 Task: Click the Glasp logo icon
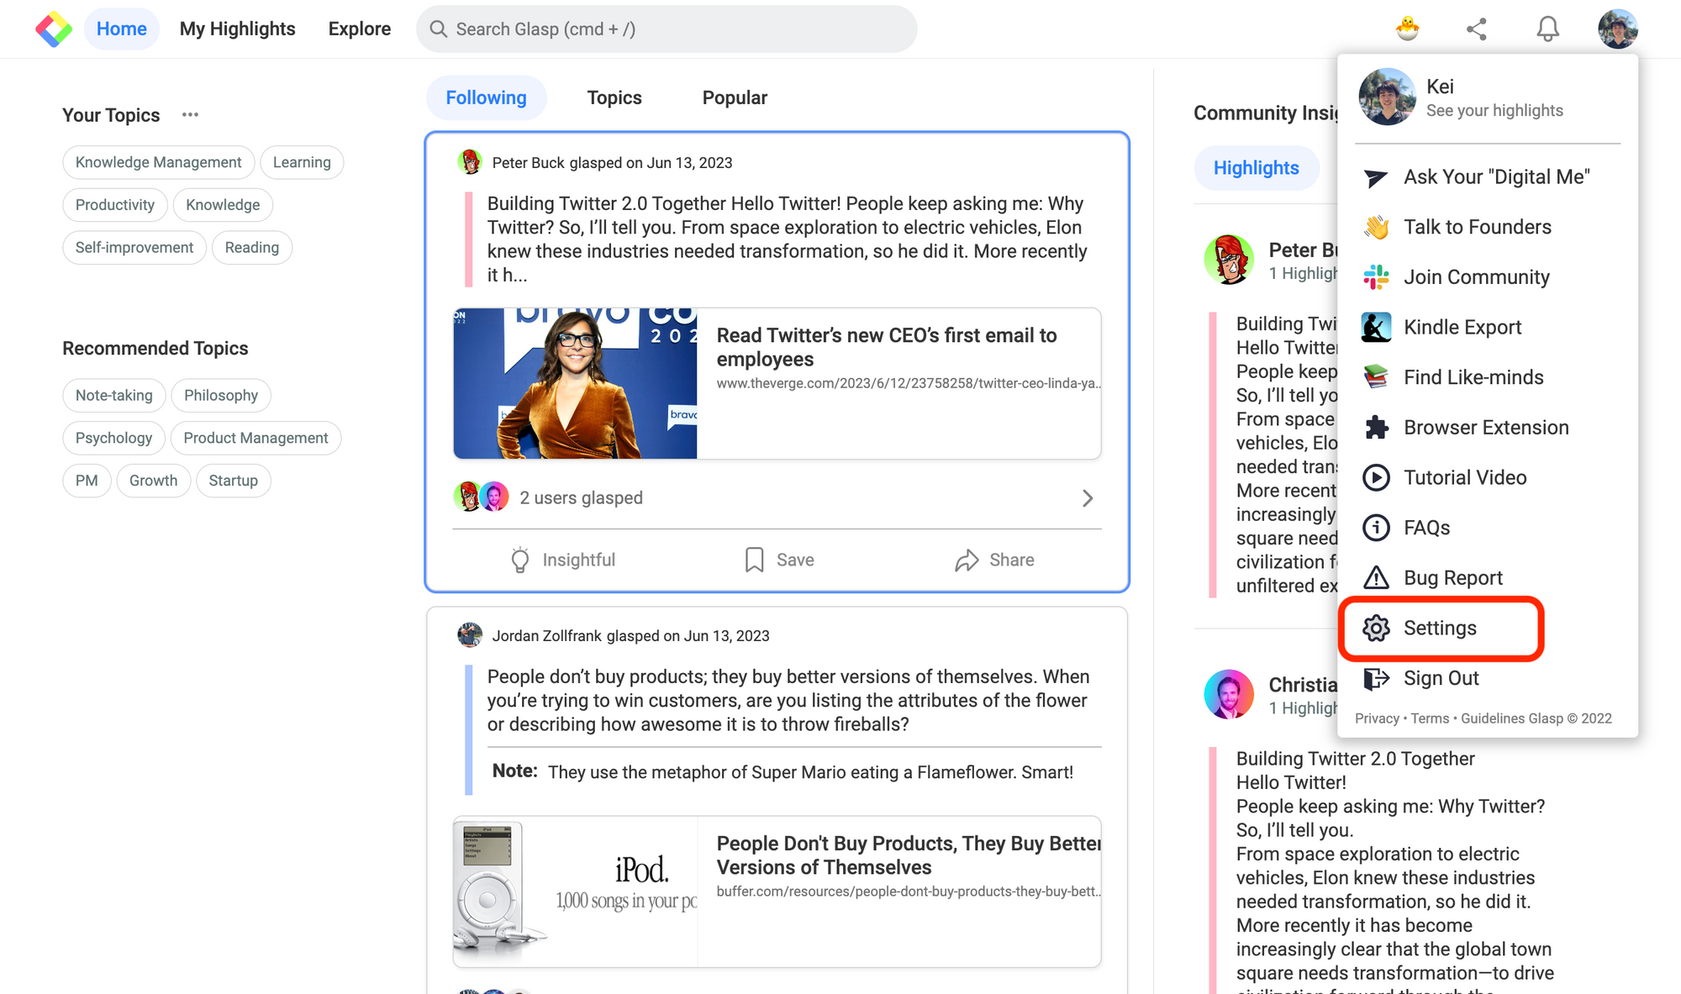[x=54, y=29]
